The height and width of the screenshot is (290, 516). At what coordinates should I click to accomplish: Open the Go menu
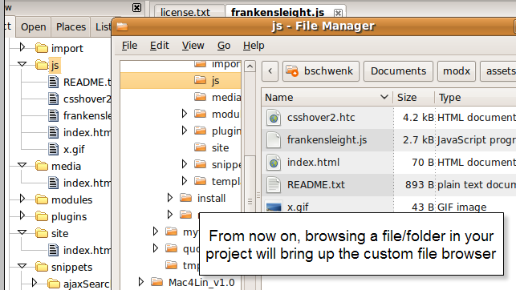point(224,46)
